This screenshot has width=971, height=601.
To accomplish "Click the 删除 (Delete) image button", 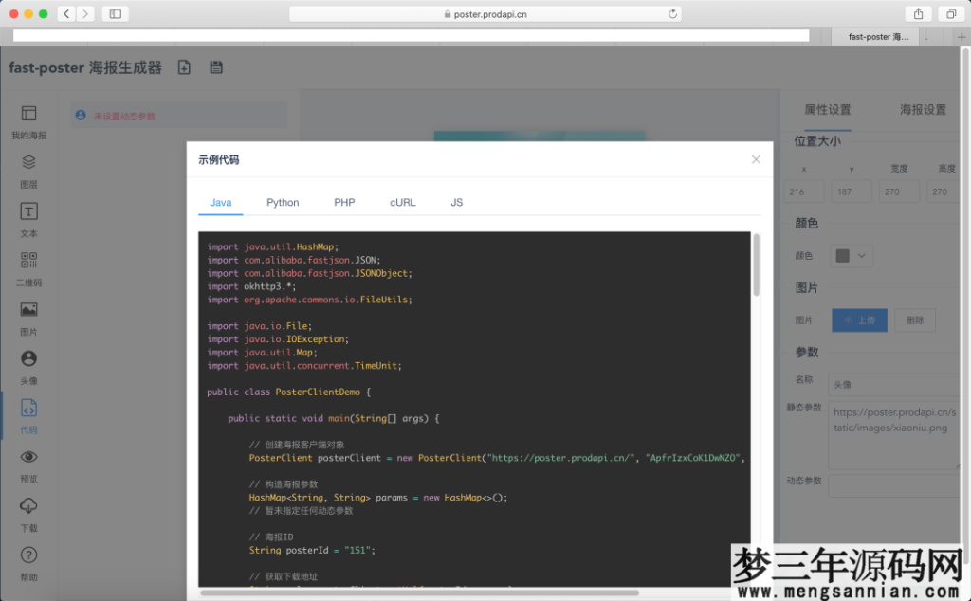I will pos(914,320).
